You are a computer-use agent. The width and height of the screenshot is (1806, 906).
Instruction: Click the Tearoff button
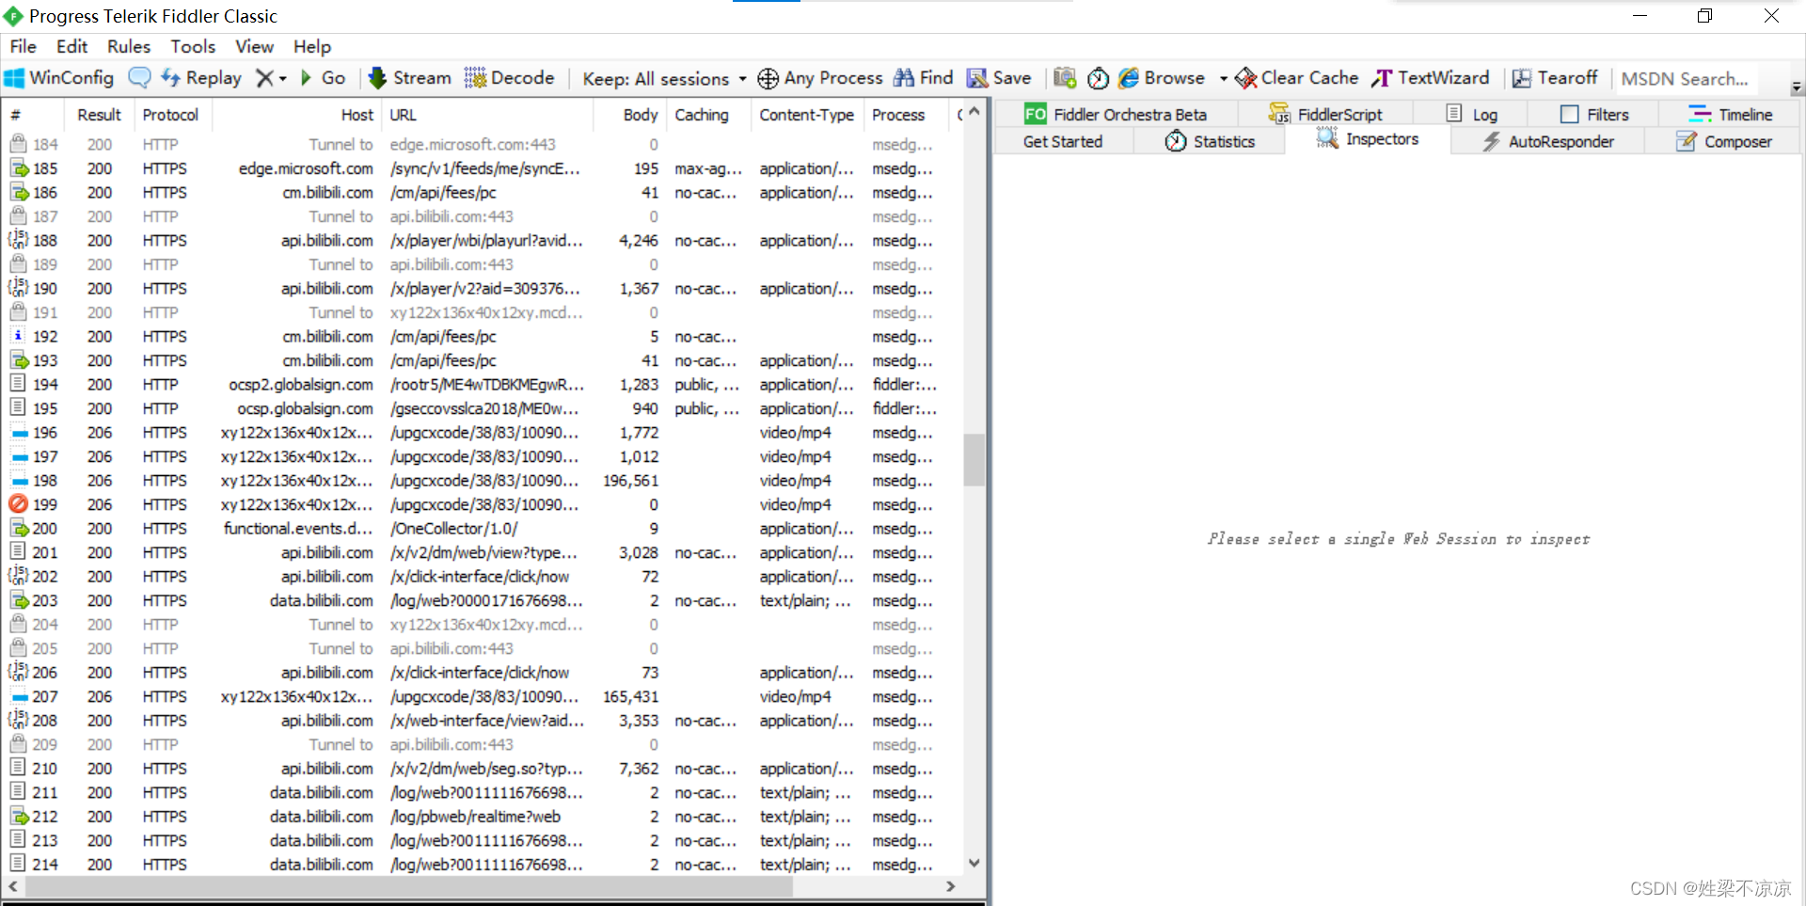pyautogui.click(x=1555, y=78)
